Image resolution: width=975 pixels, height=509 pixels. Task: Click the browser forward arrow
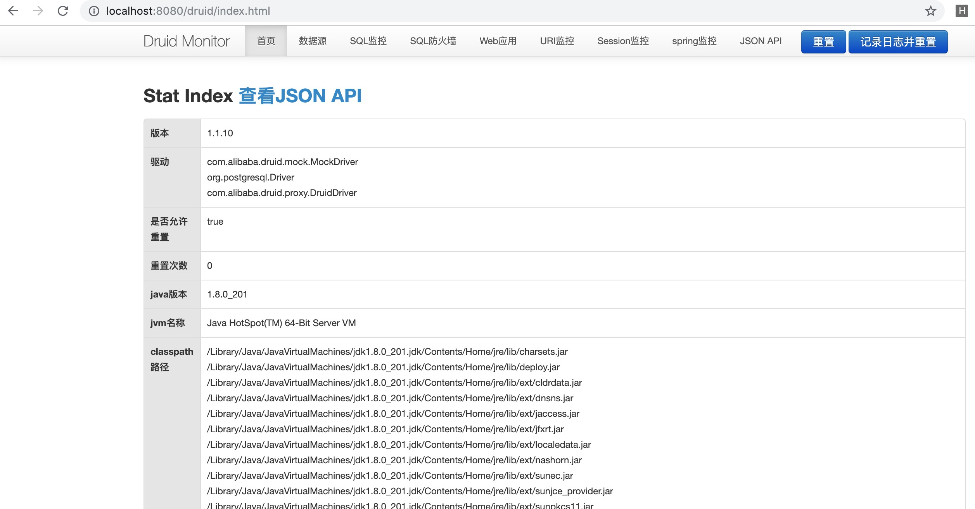click(x=38, y=11)
